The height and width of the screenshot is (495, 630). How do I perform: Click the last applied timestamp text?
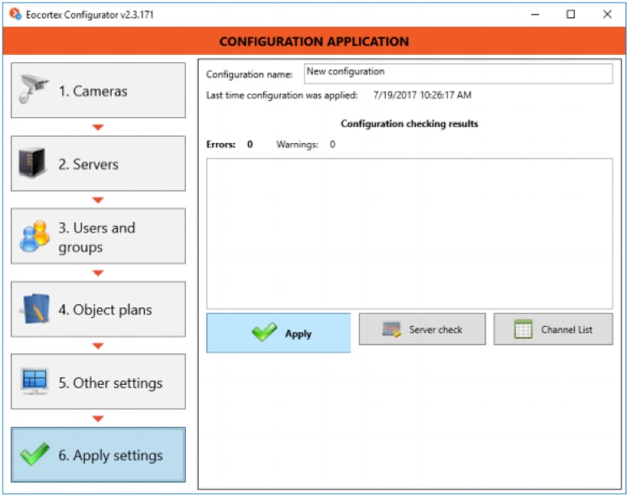click(x=421, y=95)
